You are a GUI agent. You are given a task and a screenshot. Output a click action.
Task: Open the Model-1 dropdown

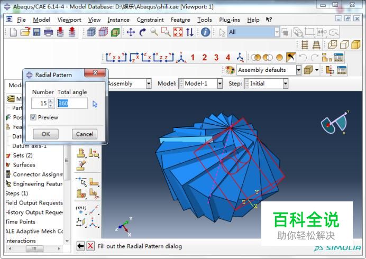coord(219,84)
